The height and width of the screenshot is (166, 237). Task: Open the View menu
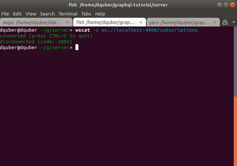pos(31,14)
